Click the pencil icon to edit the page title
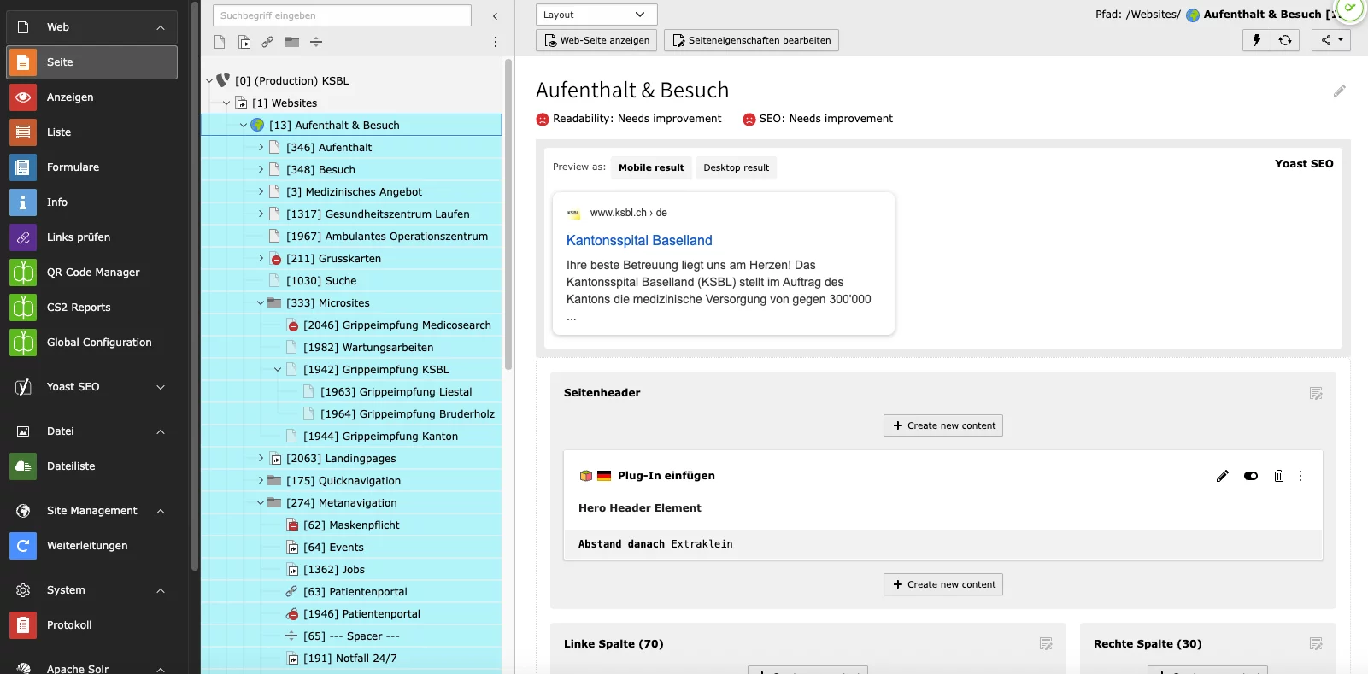Viewport: 1368px width, 674px height. 1339,91
